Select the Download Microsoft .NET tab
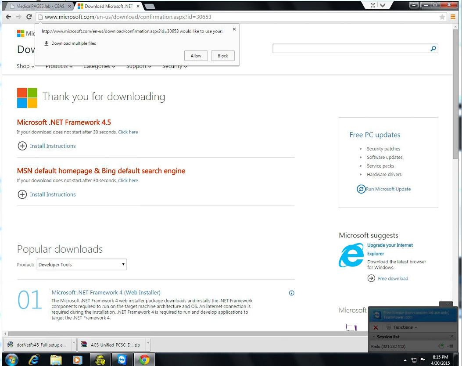Viewport: 462px width, 366px height. tap(108, 6)
